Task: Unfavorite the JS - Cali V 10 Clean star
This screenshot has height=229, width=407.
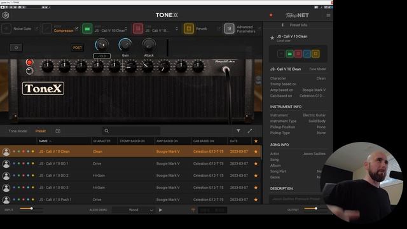Action: click(256, 151)
